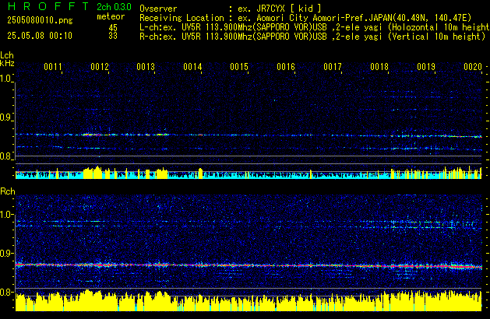
Task: Click the Lch 0.9 kHz axis label
Action: (x=5, y=117)
